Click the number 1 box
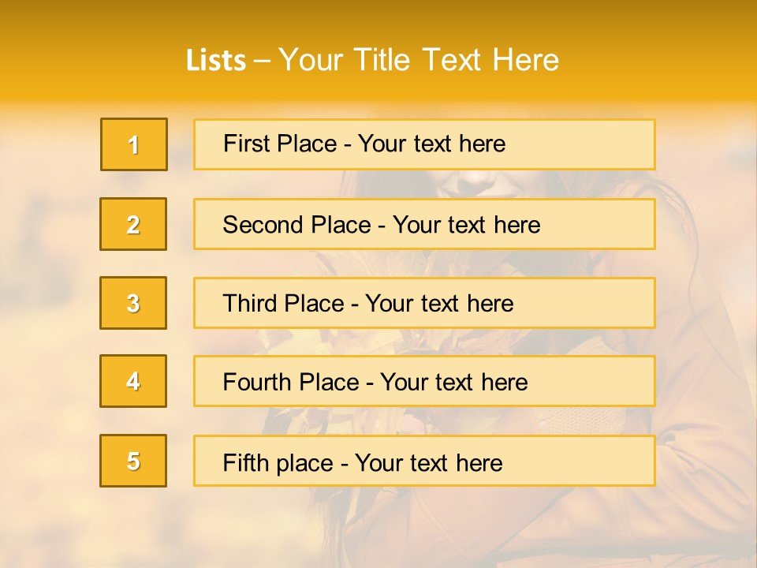 (x=134, y=144)
